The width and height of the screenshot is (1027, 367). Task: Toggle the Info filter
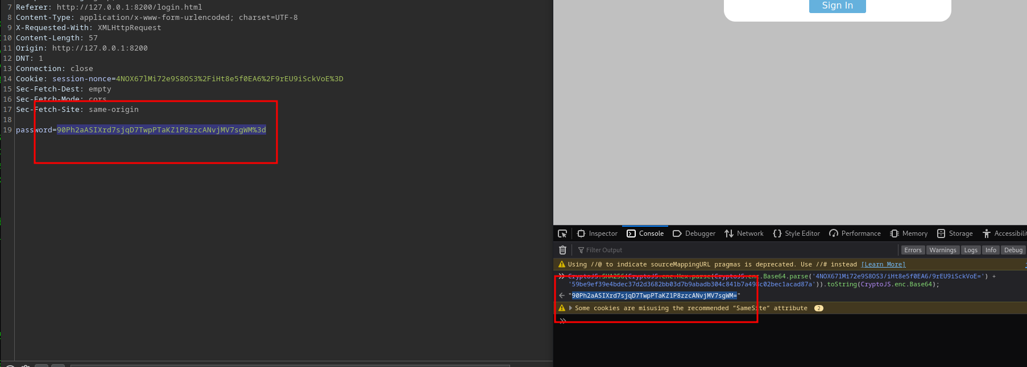(991, 250)
